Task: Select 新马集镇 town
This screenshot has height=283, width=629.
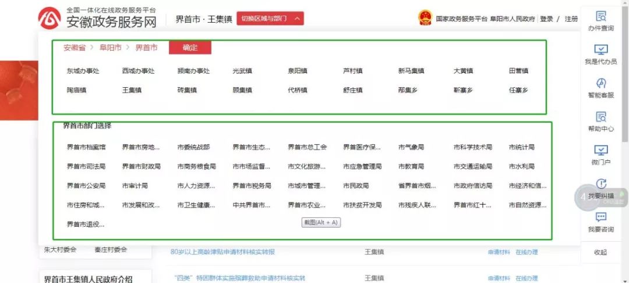Action: [411, 71]
